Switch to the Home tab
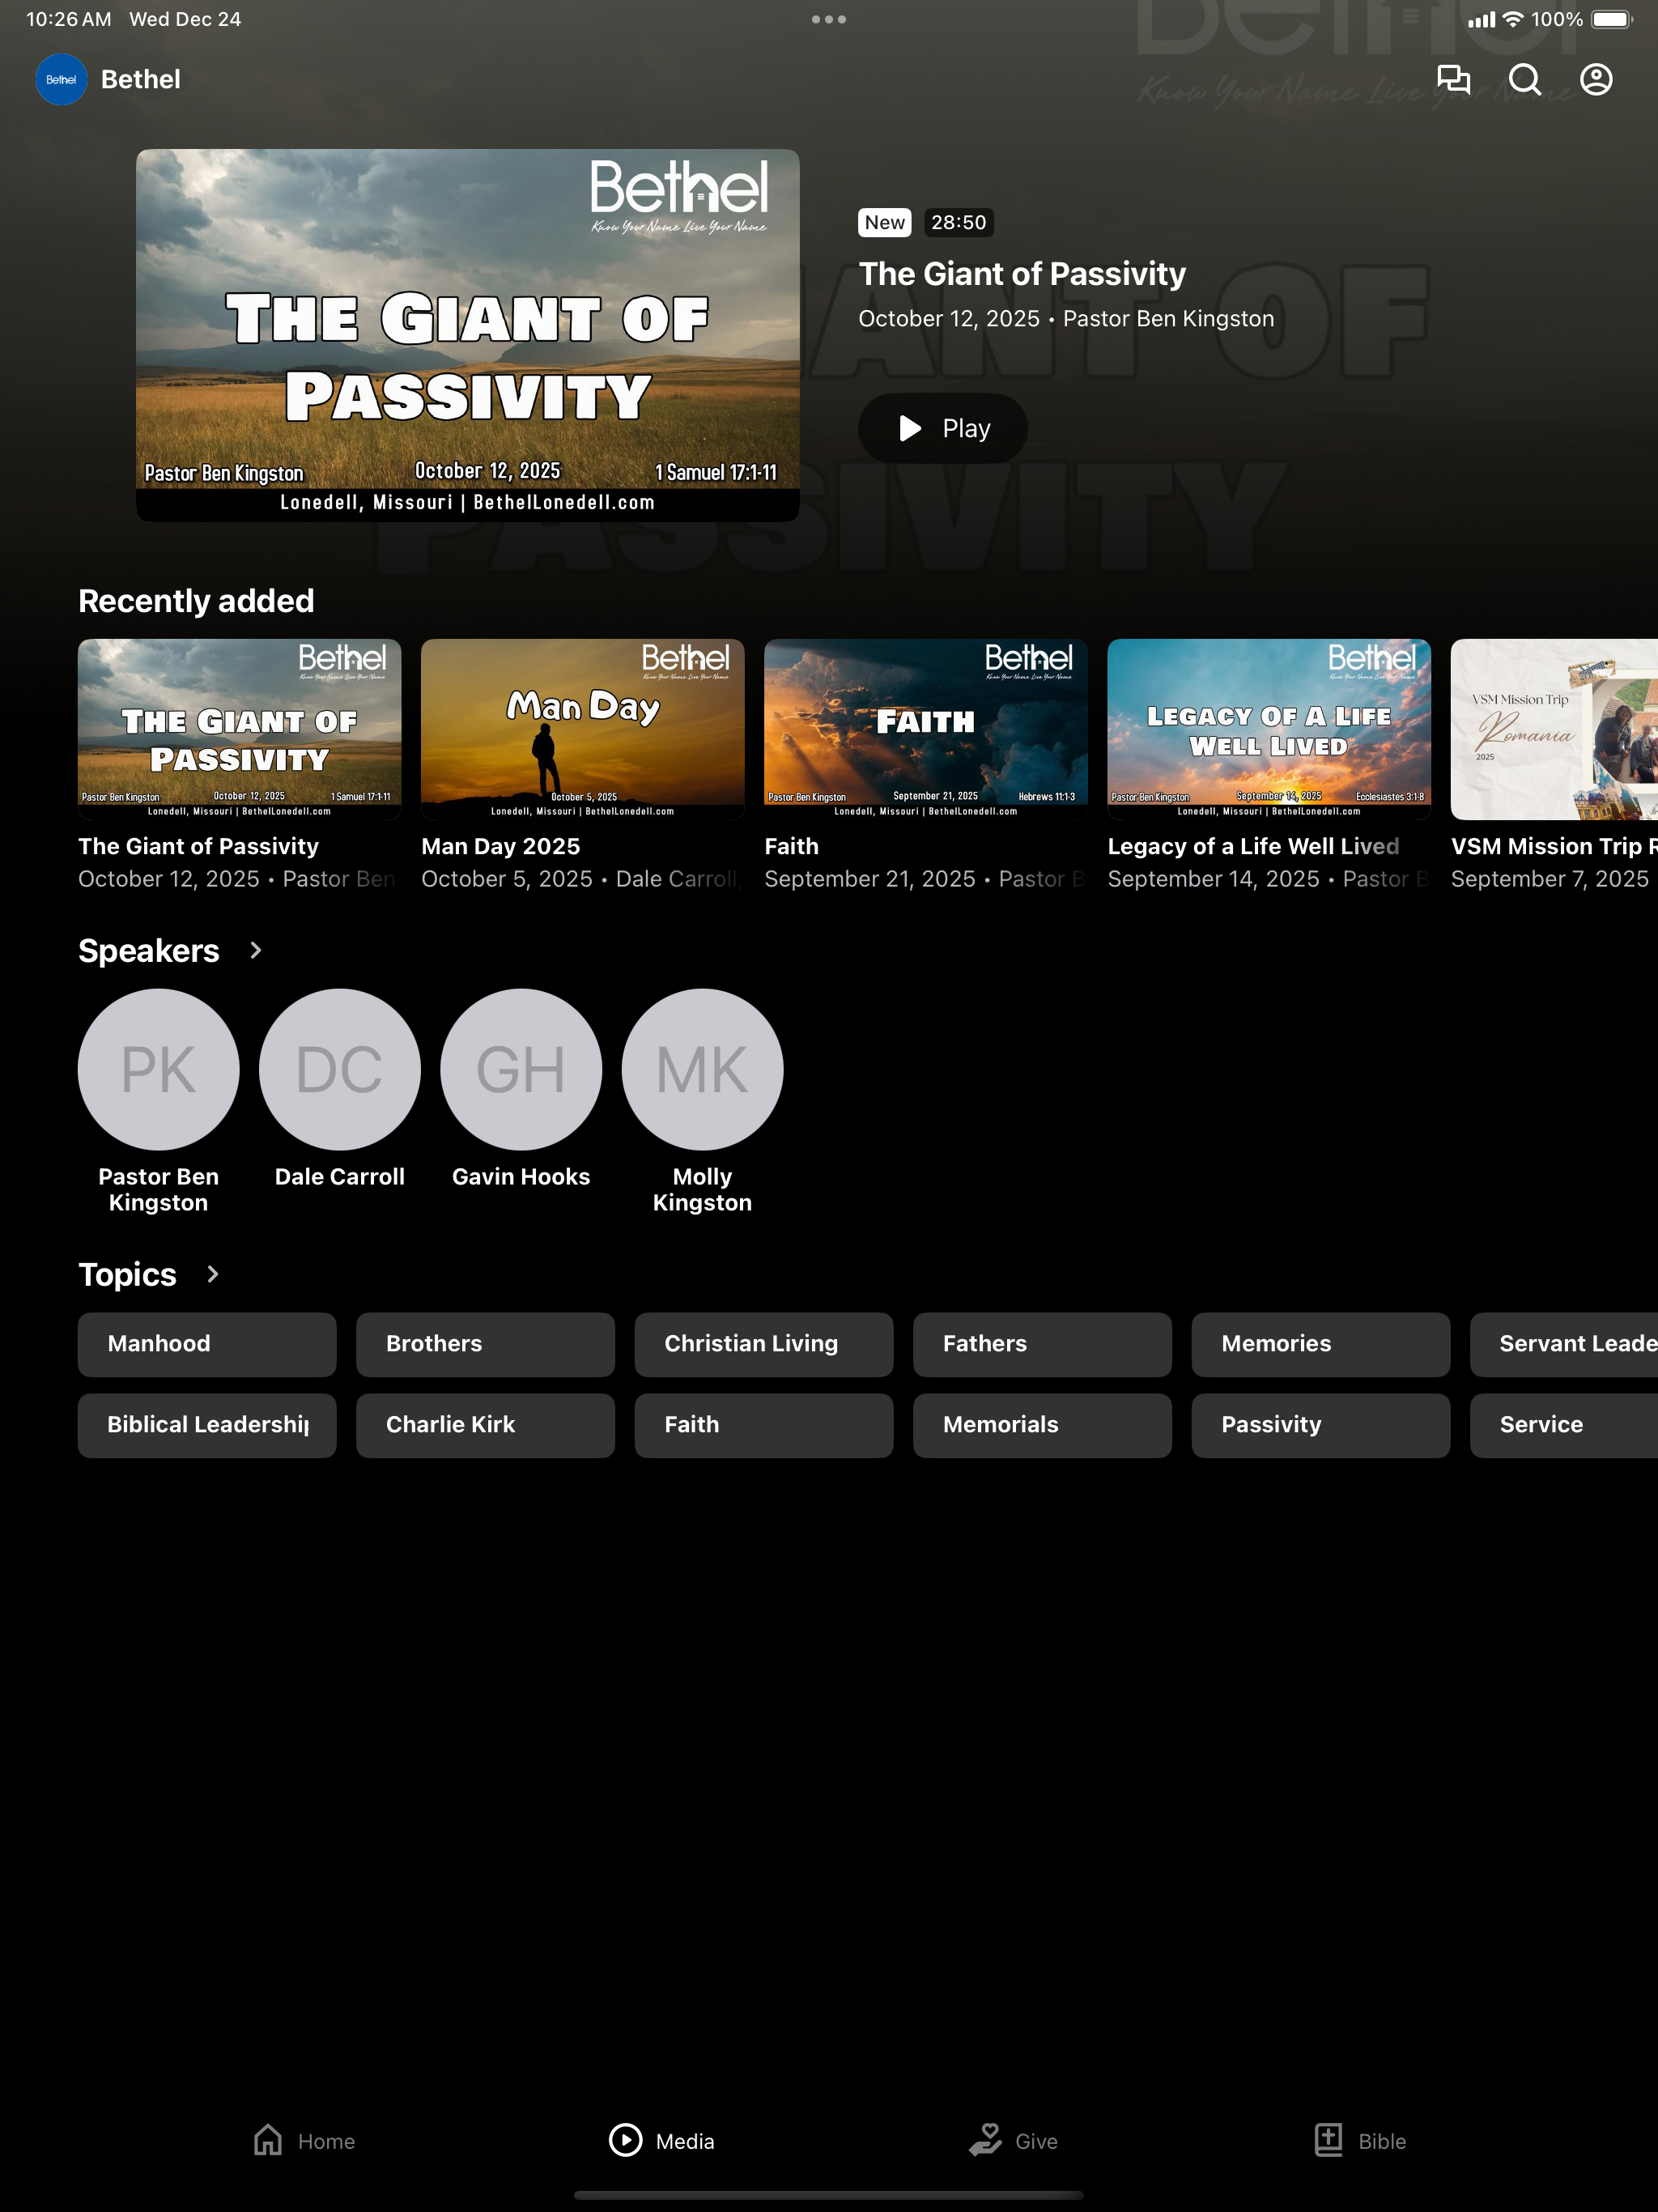This screenshot has width=1658, height=2212. click(x=304, y=2141)
